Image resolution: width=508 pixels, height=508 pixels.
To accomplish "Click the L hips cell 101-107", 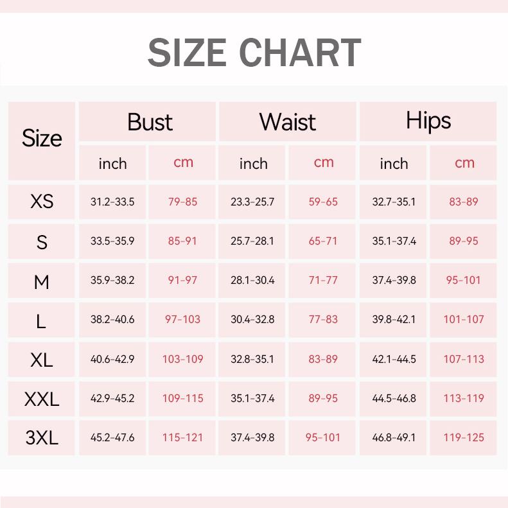I will [464, 320].
